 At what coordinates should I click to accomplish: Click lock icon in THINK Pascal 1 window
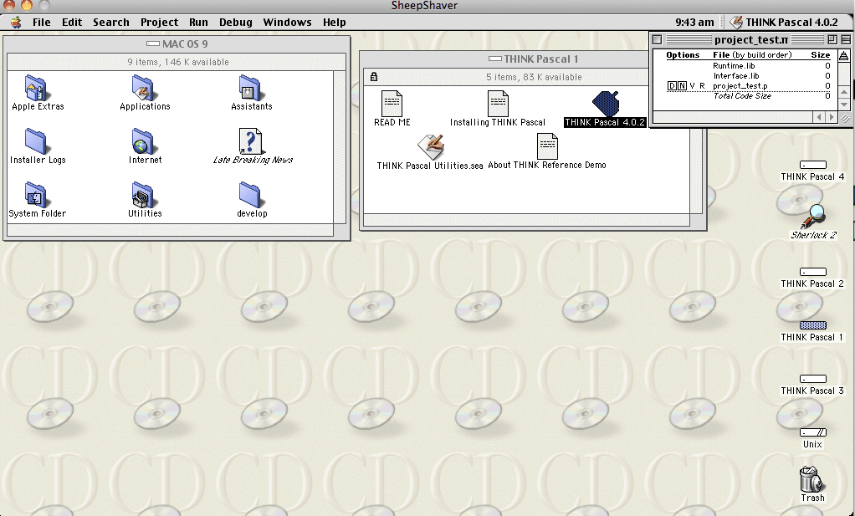373,77
